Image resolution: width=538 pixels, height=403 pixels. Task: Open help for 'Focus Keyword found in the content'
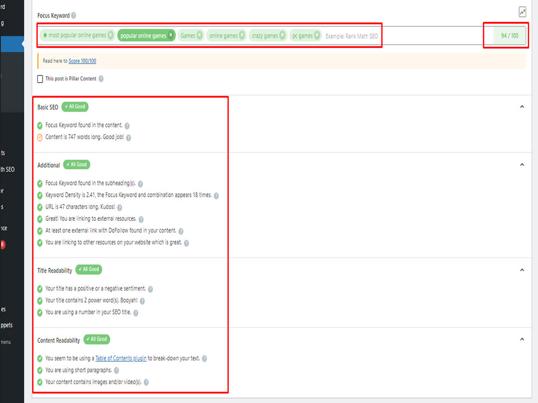127,126
